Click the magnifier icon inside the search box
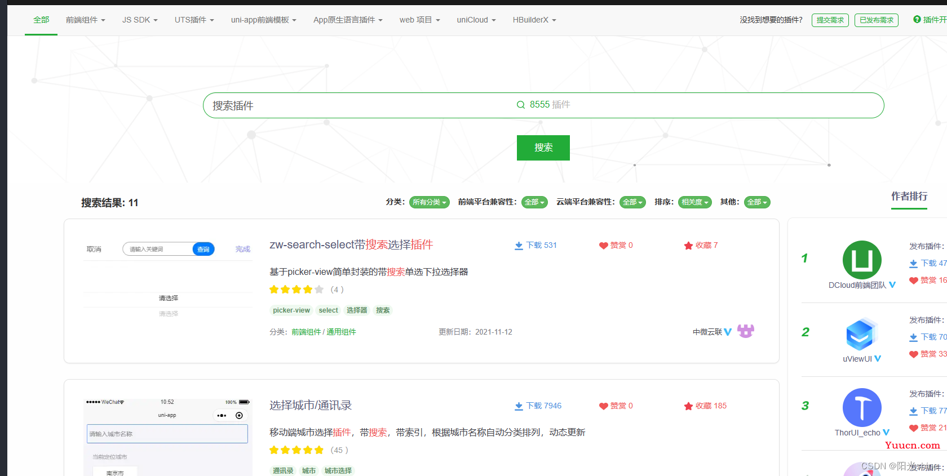 click(x=521, y=105)
